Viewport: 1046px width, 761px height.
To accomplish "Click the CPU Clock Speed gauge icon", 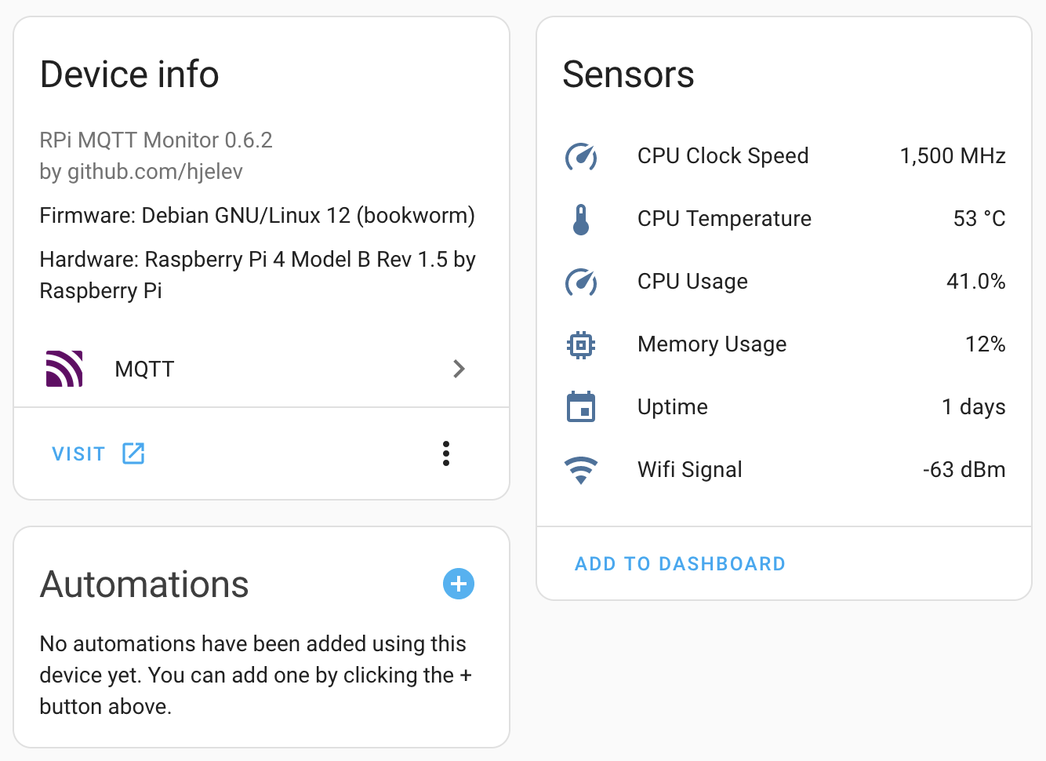I will (581, 156).
